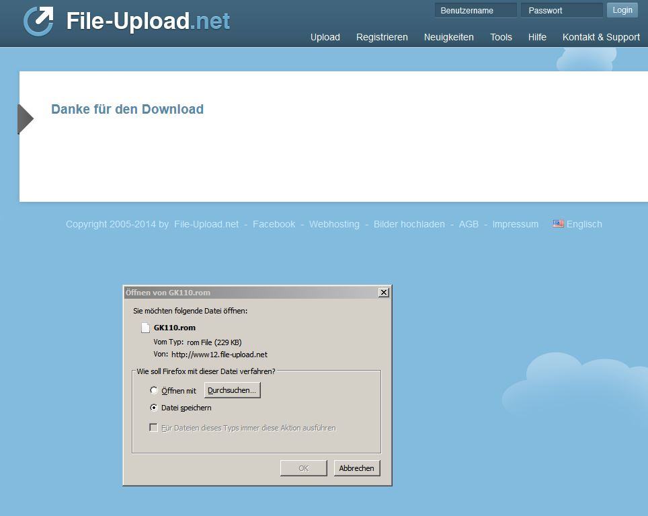The image size is (648, 516).
Task: Open the Bilder hochladen footer link
Action: (409, 224)
